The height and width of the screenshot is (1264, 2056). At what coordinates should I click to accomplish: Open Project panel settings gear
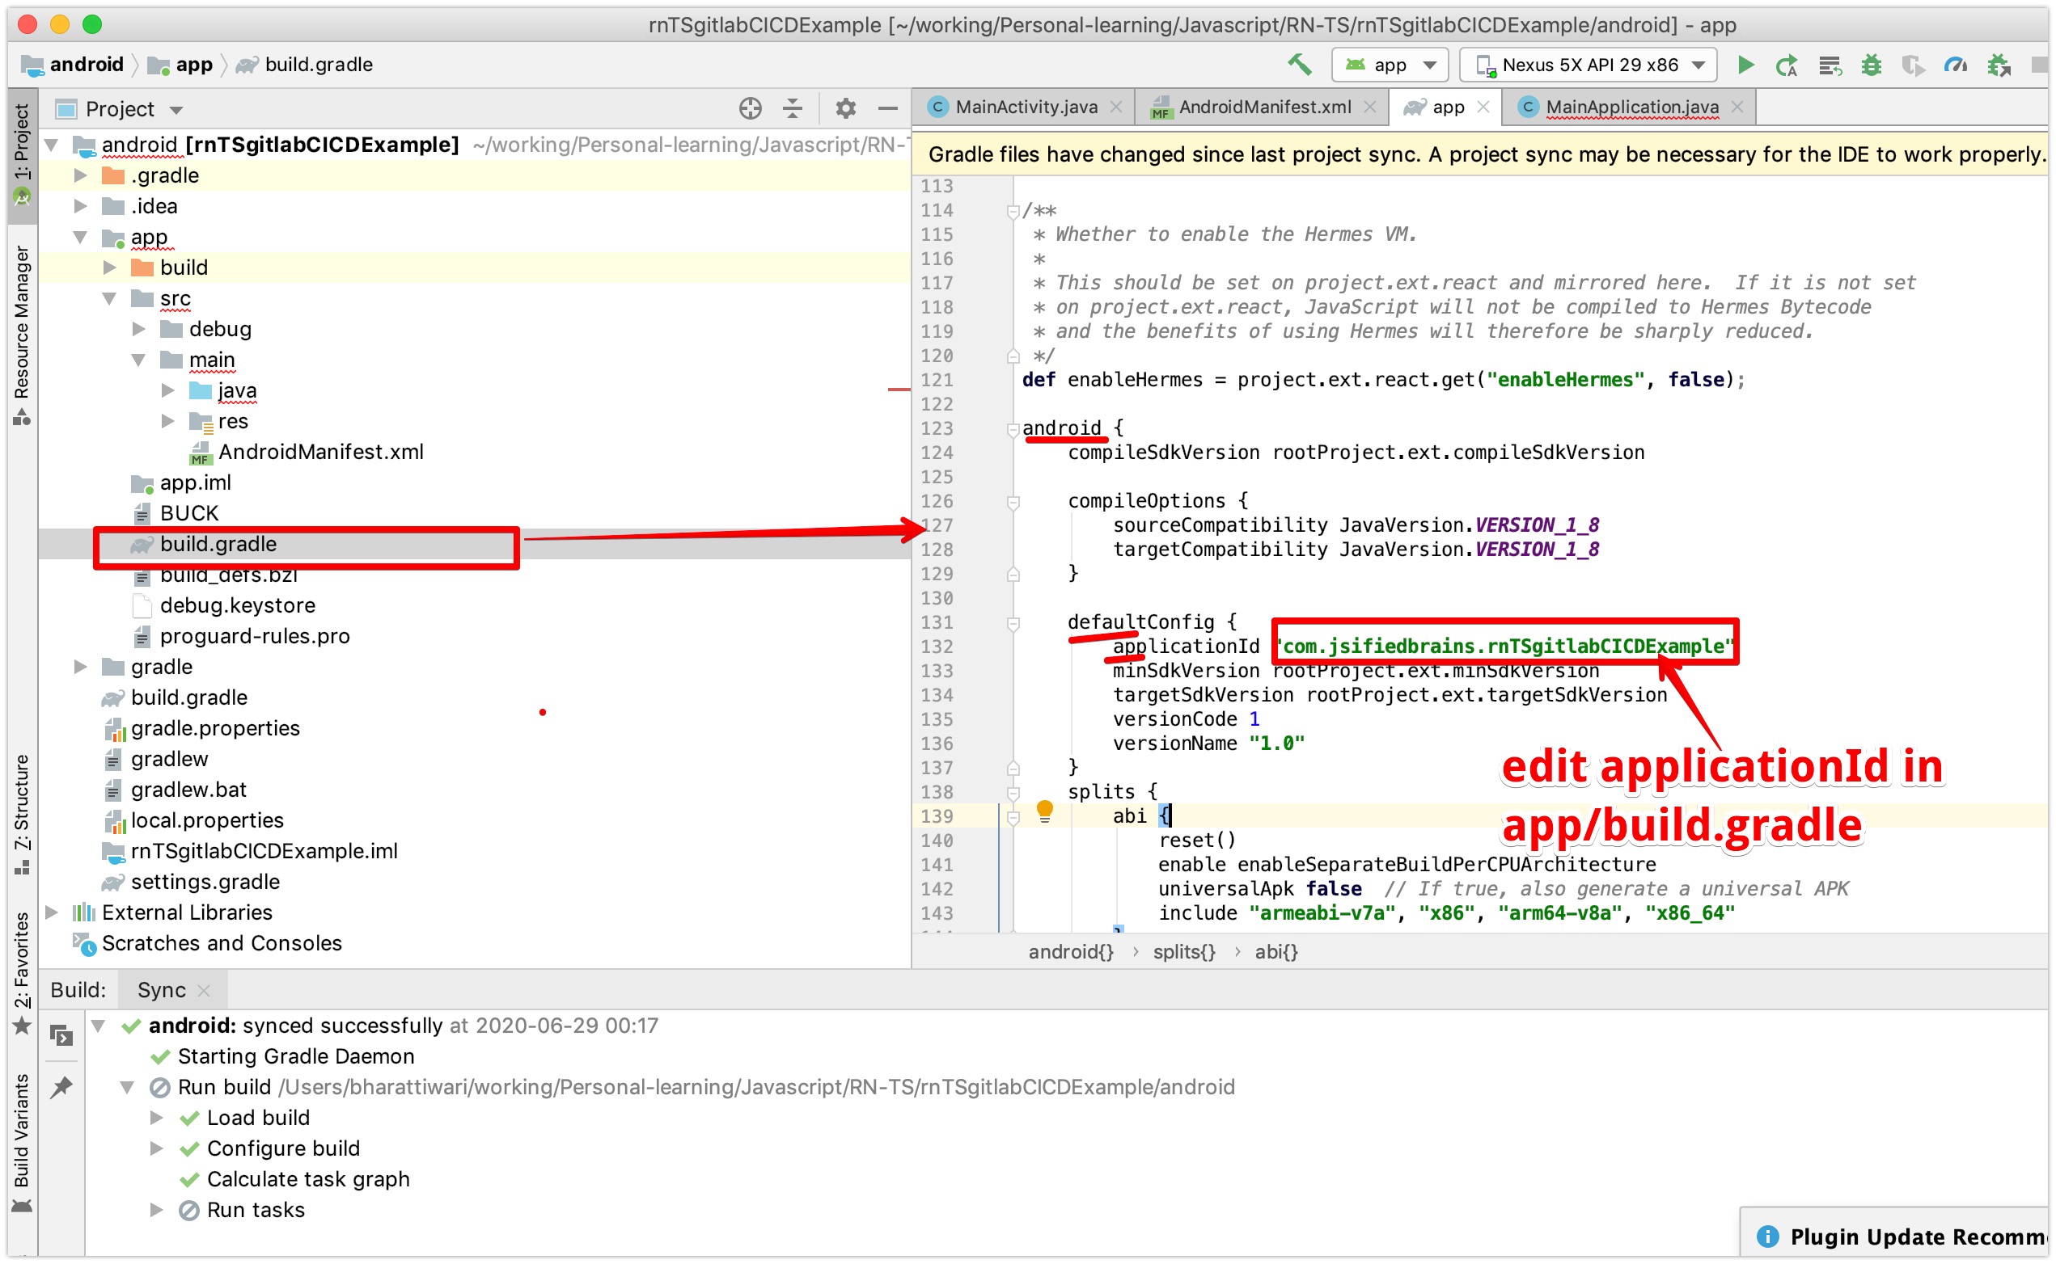[846, 107]
